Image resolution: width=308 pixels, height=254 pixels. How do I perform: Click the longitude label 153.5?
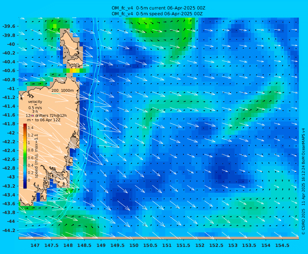(x=249, y=245)
